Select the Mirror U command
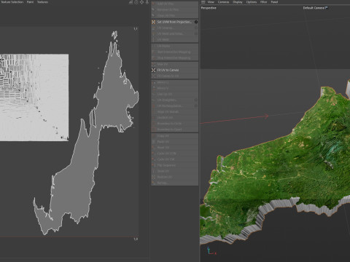 click(174, 82)
